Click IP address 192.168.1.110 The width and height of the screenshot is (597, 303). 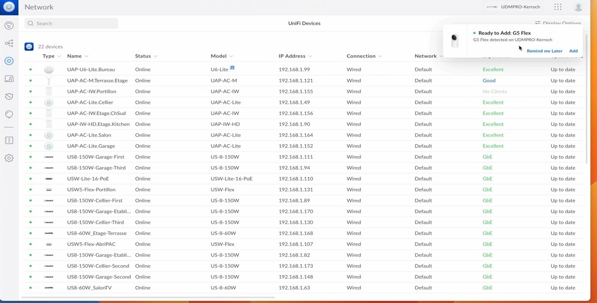[x=296, y=179]
